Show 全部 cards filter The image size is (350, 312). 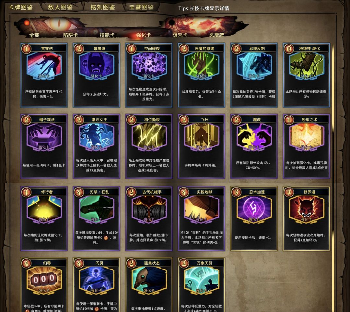point(34,35)
